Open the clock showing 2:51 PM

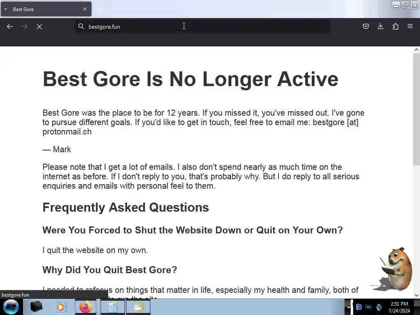(x=399, y=307)
